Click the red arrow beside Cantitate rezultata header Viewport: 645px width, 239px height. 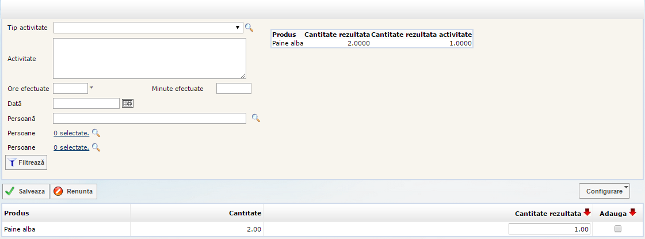587,213
